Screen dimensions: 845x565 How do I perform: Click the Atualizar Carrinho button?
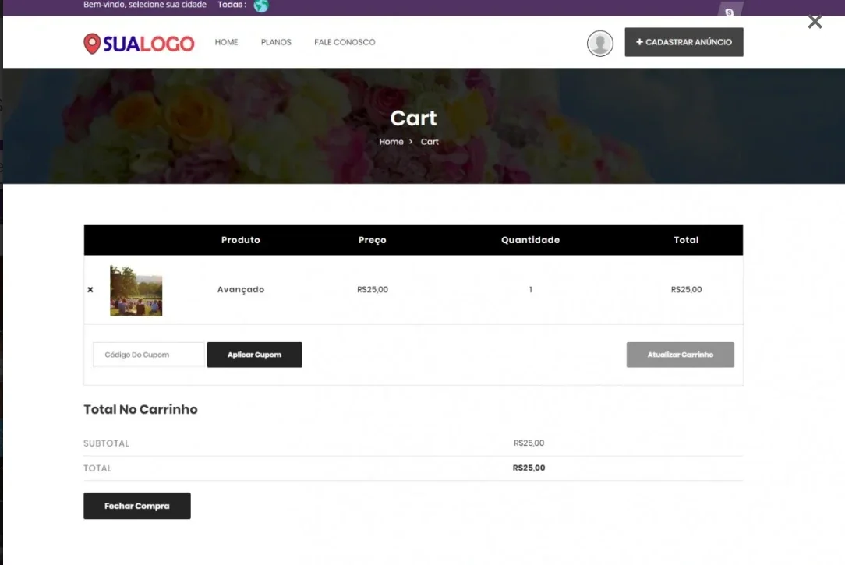680,355
